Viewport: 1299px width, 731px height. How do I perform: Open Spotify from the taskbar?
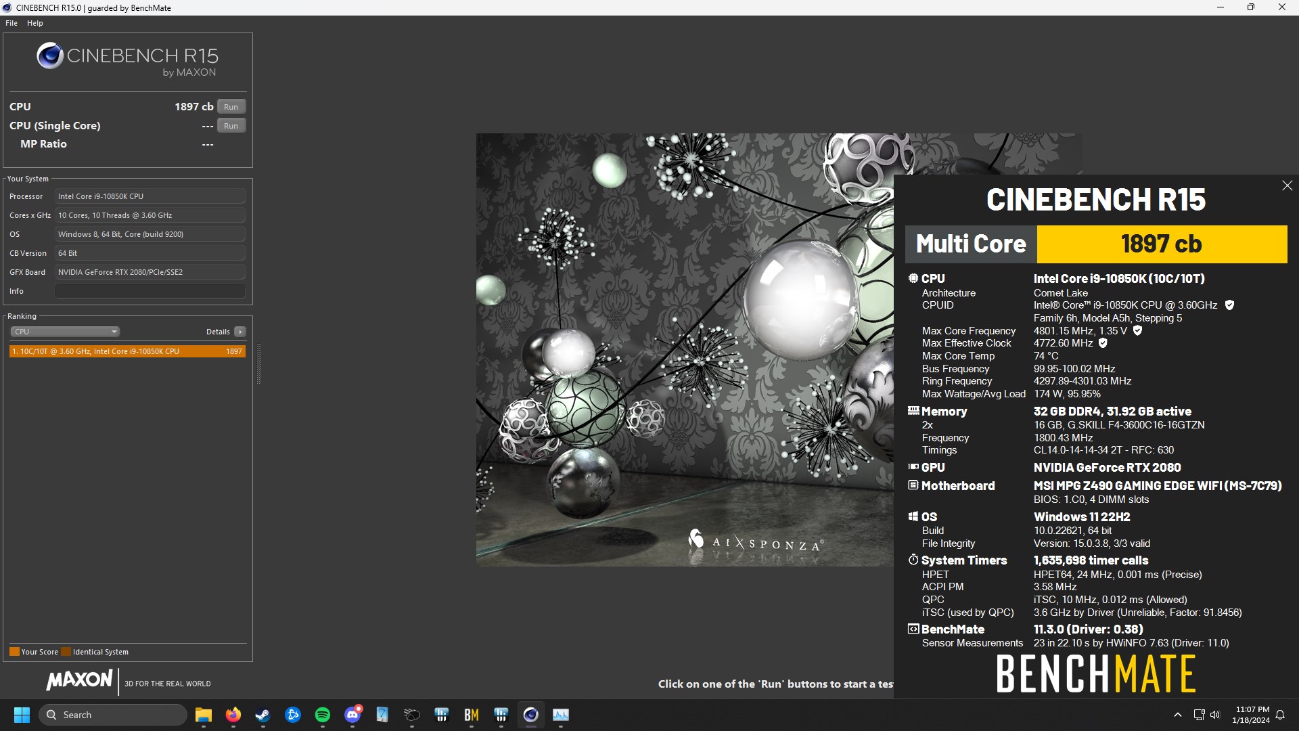tap(323, 715)
